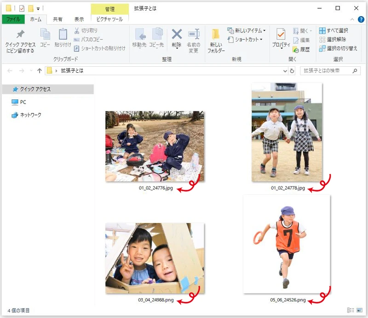Click the ribbon Help question mark
368x318 pixels.
coord(361,19)
